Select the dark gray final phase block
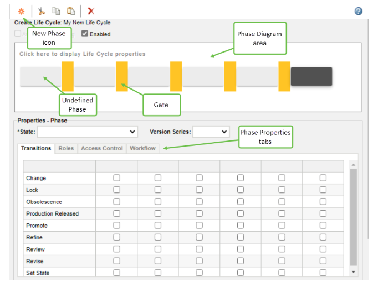This screenshot has width=373, height=282. tap(311, 76)
